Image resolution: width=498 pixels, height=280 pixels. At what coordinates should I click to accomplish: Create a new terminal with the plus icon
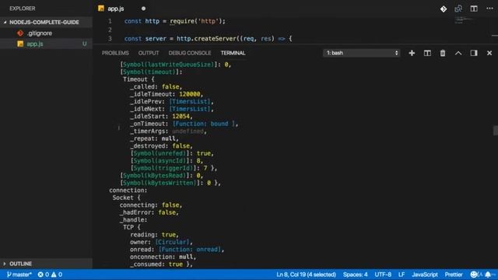412,53
